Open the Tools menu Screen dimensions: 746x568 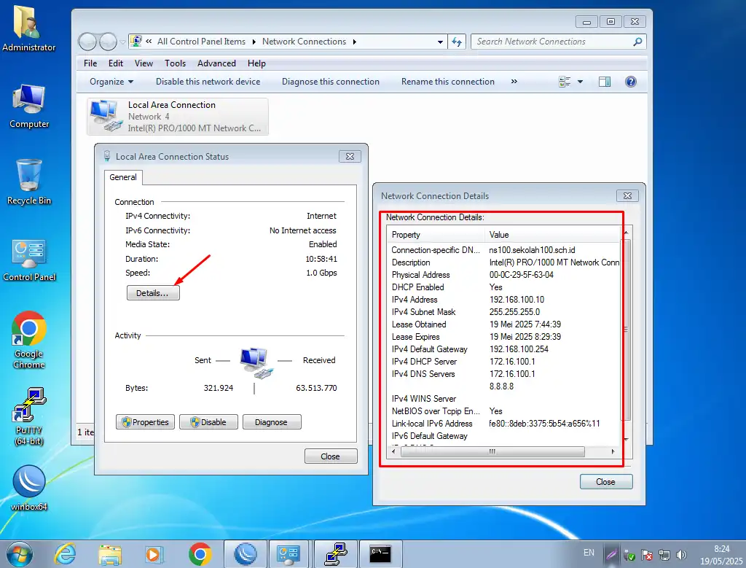175,63
